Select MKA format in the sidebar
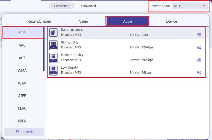Viewport: 212px width, 140px height. tap(22, 121)
